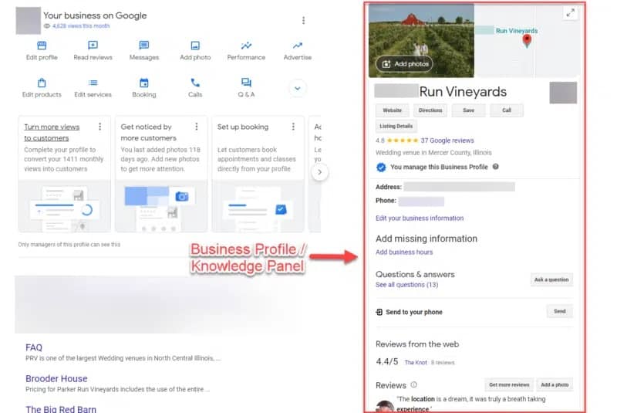Click the help icon beside manage profile
Viewport: 617px width, 413px height.
pyautogui.click(x=496, y=167)
